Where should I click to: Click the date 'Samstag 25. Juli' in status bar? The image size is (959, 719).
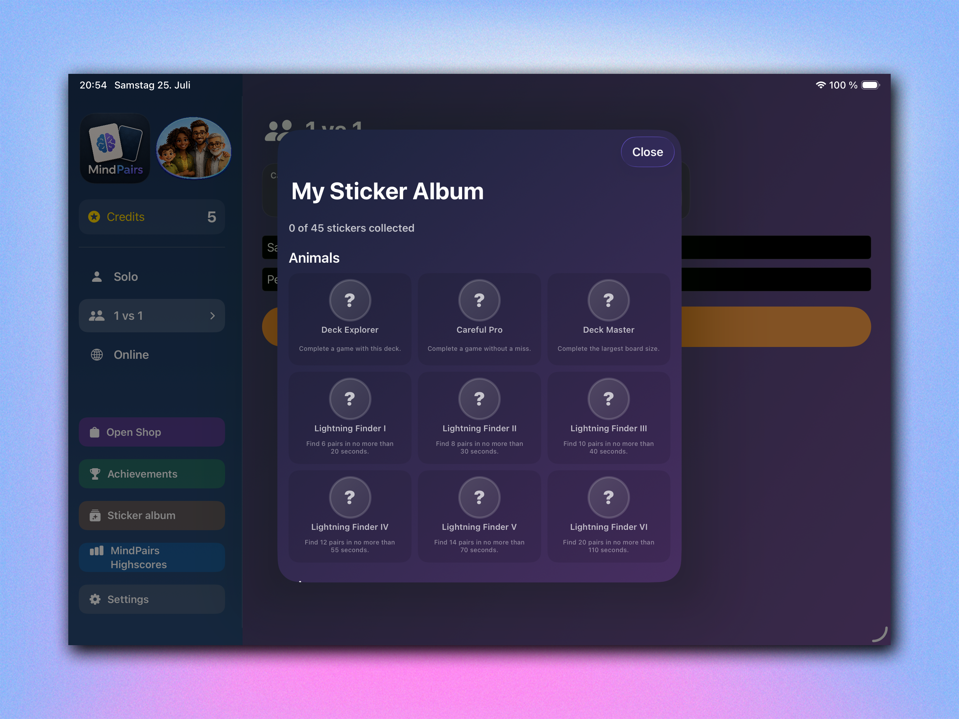[x=152, y=85]
